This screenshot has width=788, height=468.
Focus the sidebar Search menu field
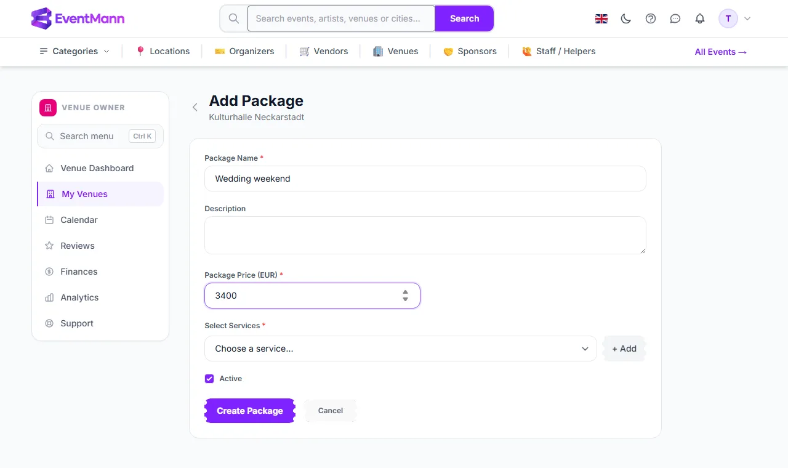[x=100, y=136]
